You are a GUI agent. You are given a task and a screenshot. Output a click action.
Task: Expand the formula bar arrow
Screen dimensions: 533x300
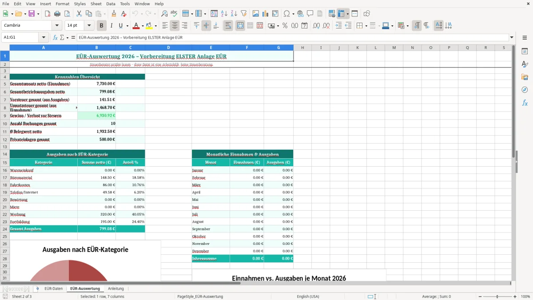[512, 37]
